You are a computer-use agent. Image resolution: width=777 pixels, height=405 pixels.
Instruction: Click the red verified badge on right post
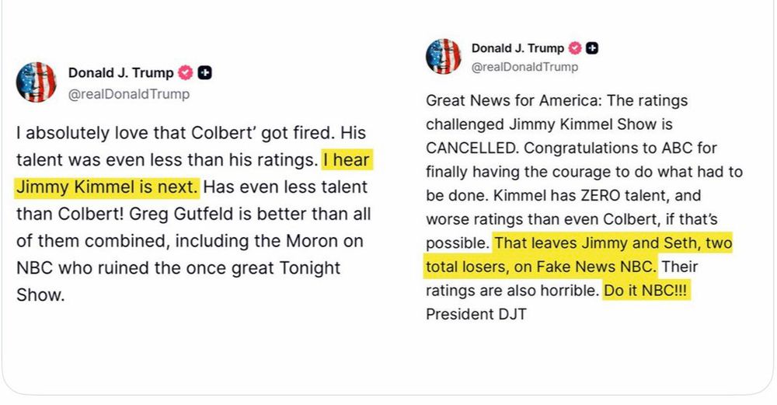pyautogui.click(x=575, y=48)
